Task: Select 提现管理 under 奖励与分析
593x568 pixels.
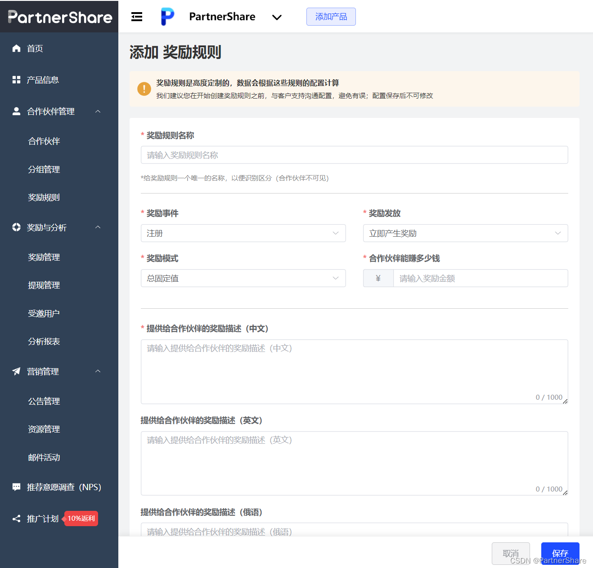Action: coord(44,285)
